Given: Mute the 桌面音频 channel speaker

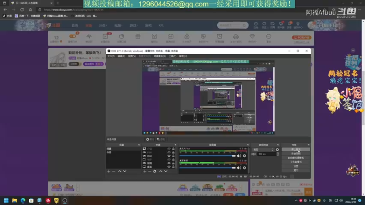Looking at the screenshot, I should (x=239, y=168).
